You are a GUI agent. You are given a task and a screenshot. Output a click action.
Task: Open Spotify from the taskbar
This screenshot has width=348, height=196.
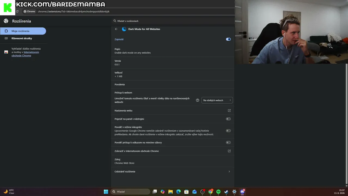tap(218, 192)
